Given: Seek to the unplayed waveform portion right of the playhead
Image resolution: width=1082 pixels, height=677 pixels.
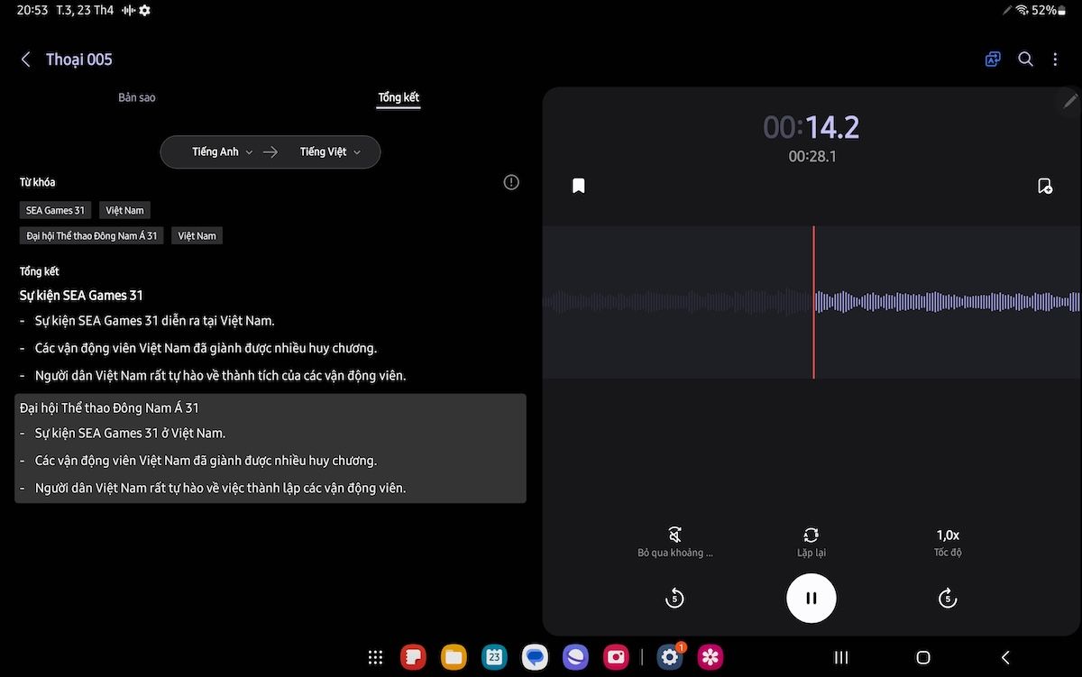Looking at the screenshot, I should coord(948,302).
